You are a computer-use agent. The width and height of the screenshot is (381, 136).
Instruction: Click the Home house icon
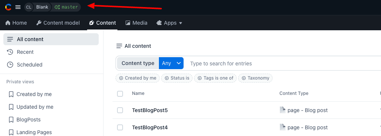tap(8, 23)
